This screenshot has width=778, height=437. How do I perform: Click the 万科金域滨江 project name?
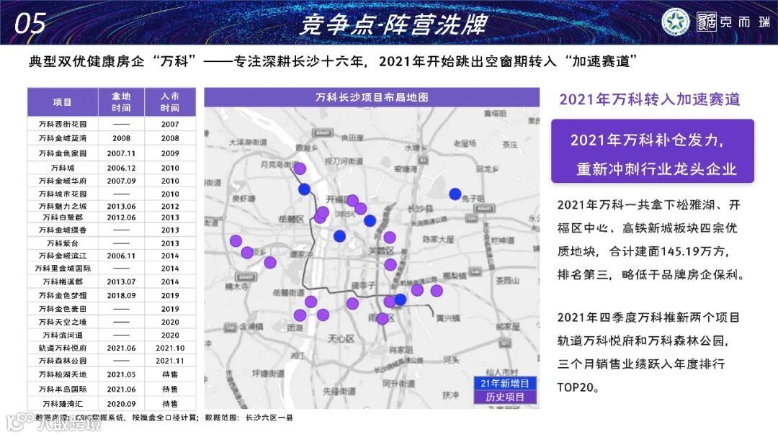tap(63, 256)
